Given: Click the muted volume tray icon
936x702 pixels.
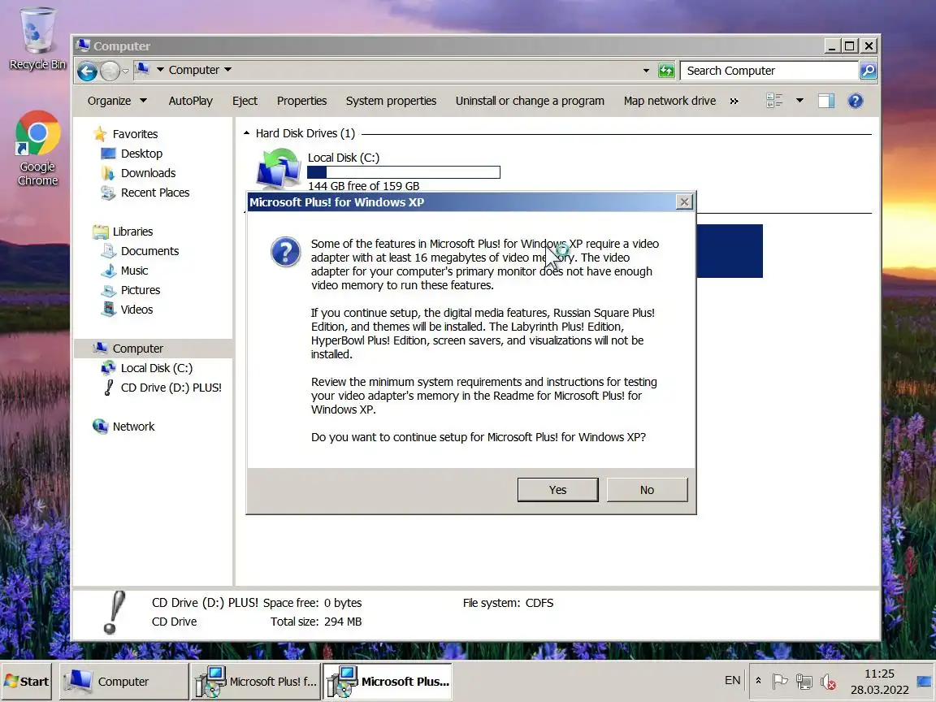Looking at the screenshot, I should point(827,681).
